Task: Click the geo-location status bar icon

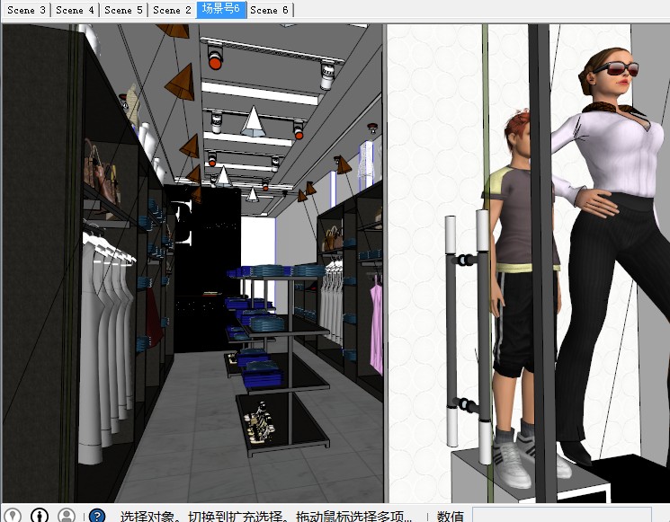Action: pos(12,515)
